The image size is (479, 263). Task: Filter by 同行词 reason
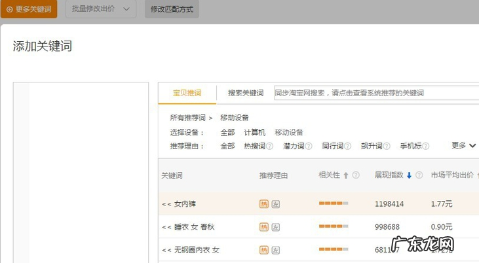click(333, 146)
